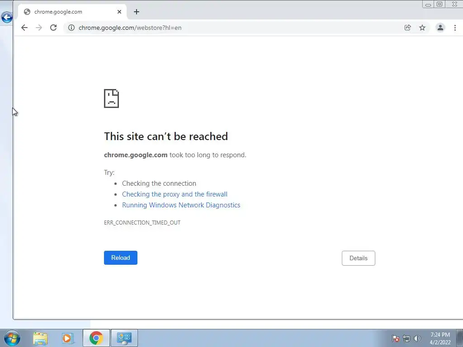This screenshot has height=347, width=463.
Task: Open a new tab with plus button
Action: pyautogui.click(x=137, y=12)
